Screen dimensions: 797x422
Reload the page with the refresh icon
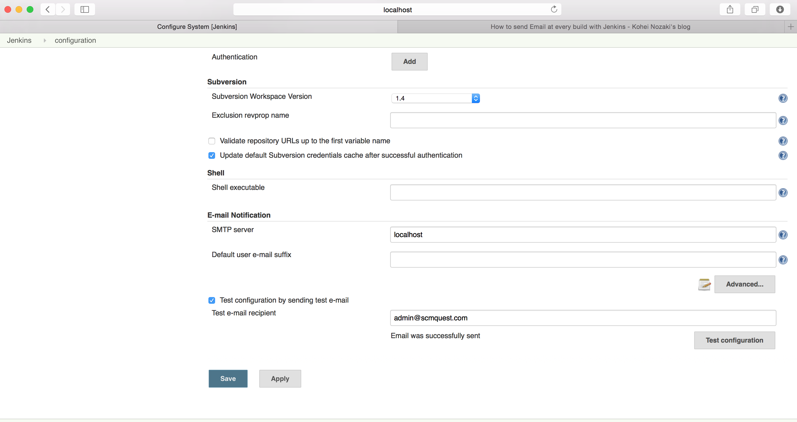(x=554, y=9)
